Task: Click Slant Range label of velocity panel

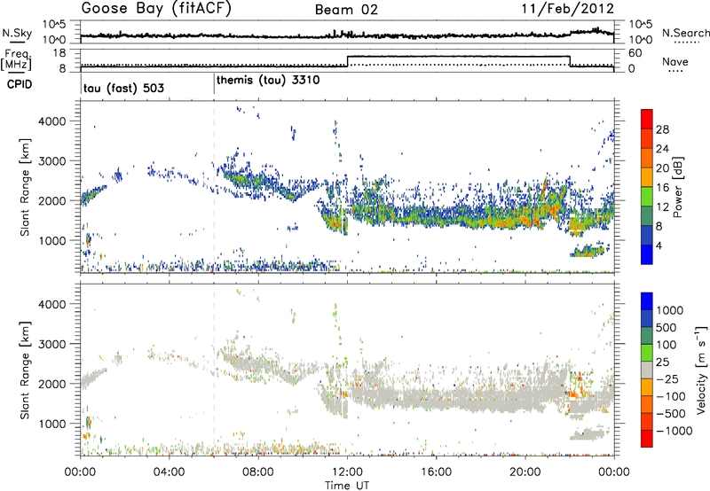Action: (25, 370)
